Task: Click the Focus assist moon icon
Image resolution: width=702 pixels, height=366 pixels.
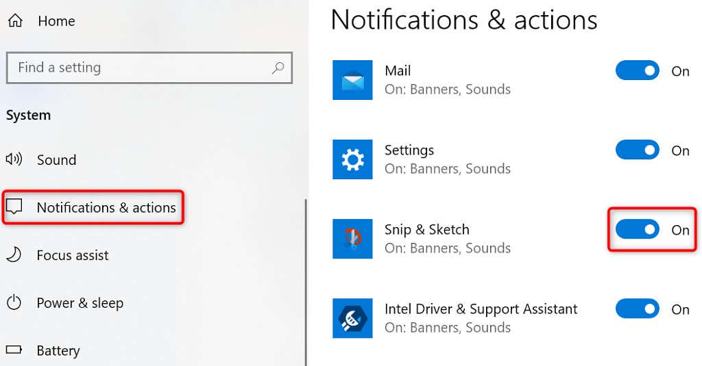Action: point(14,254)
